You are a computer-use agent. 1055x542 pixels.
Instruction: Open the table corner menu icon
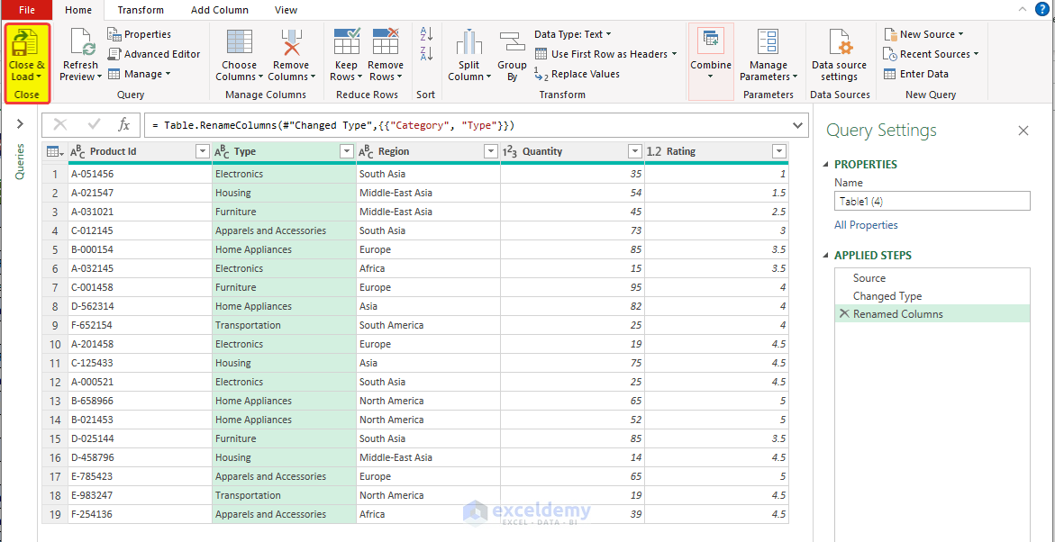(55, 152)
